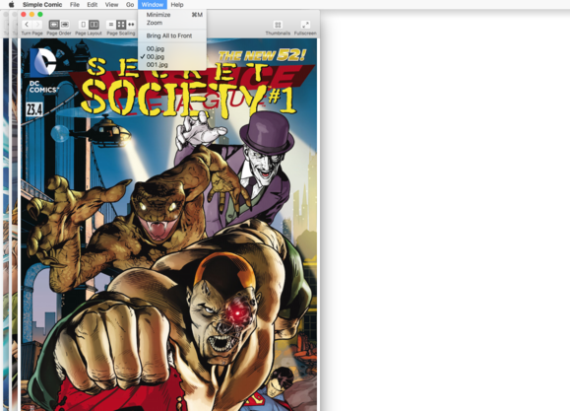
Task: Choose Zoom from the Window menu
Action: (x=172, y=23)
